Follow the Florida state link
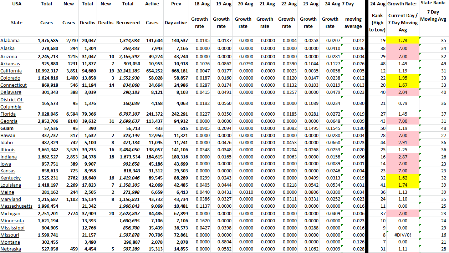Screen dimensions: 449x253 coord(9,114)
